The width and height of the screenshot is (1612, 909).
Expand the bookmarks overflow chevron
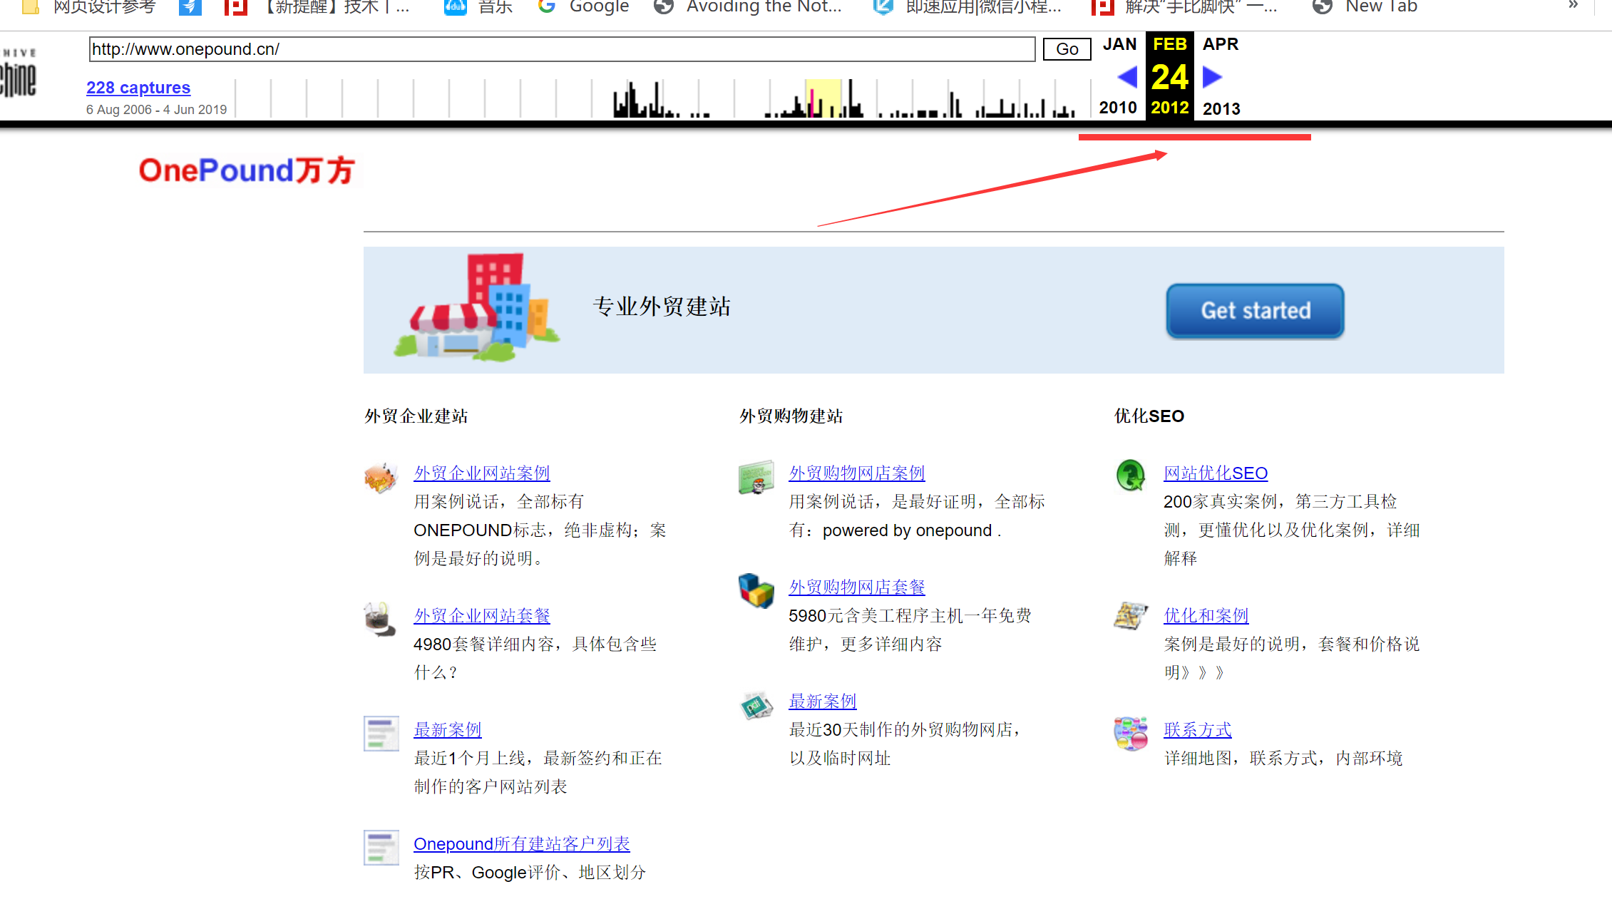(x=1573, y=6)
